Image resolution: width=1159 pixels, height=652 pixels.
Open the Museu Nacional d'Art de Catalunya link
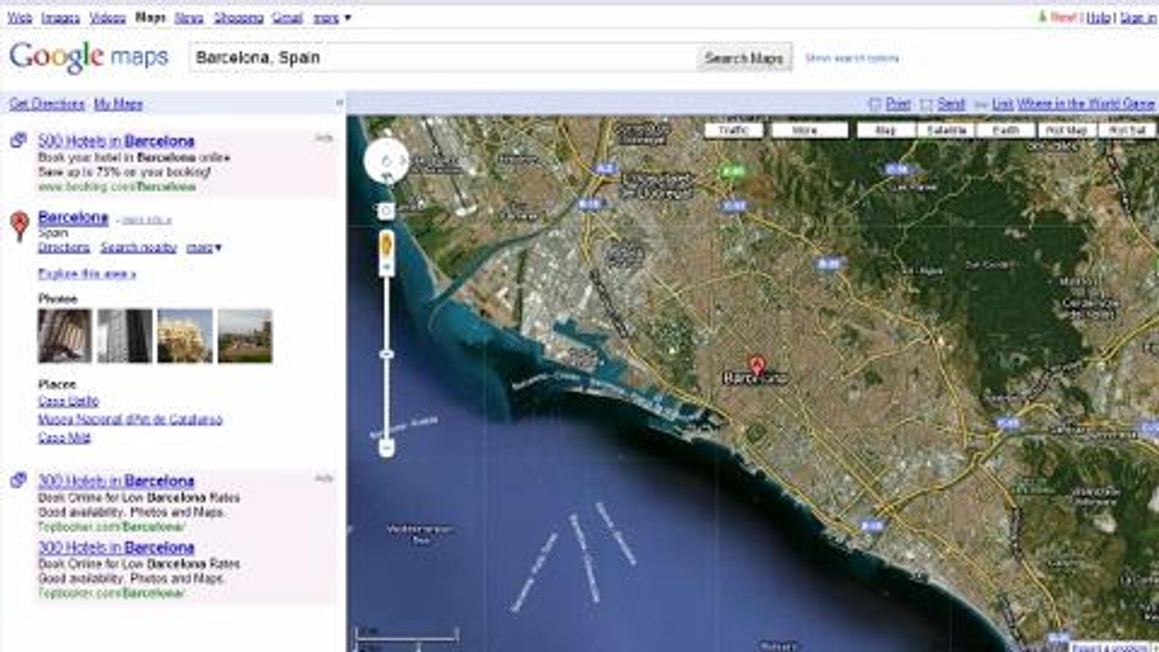pyautogui.click(x=130, y=419)
